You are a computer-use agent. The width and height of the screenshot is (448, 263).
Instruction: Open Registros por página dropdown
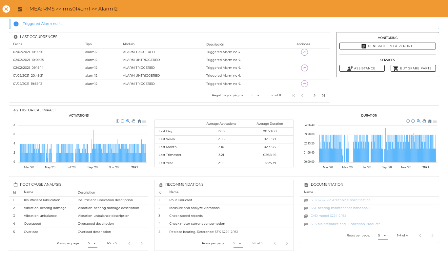click(x=256, y=95)
